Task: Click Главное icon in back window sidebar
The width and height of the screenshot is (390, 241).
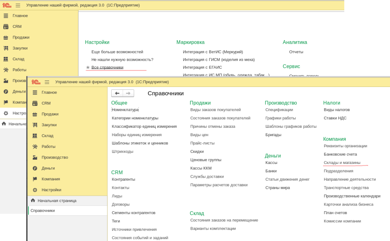Action: coord(6,16)
